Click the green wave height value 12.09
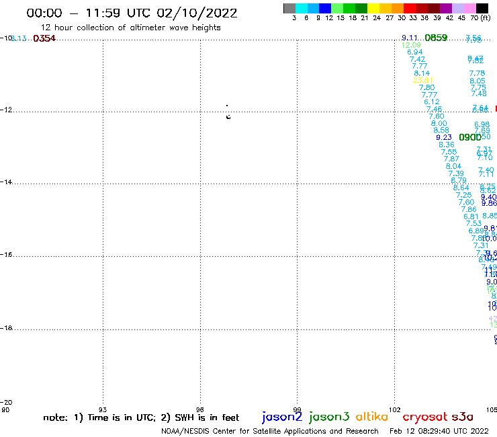Image resolution: width=497 pixels, height=437 pixels. pos(411,45)
